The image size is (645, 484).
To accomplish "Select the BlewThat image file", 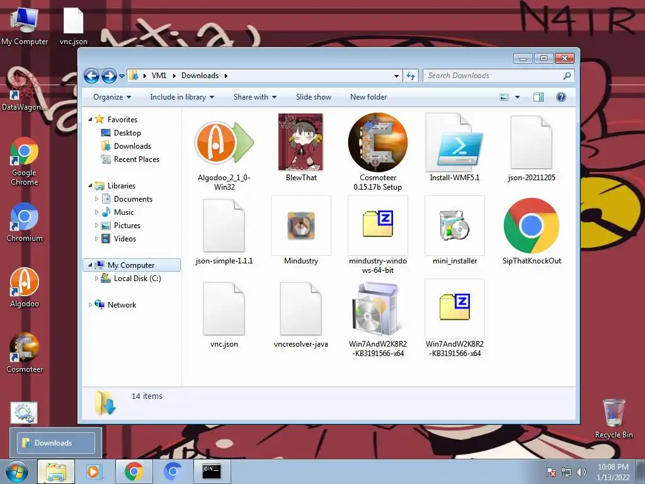I will (x=301, y=147).
